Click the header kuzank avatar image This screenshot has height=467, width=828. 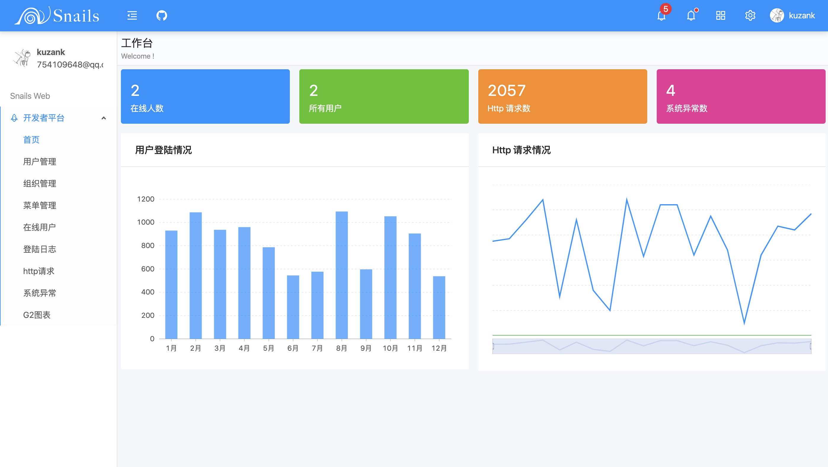point(776,15)
